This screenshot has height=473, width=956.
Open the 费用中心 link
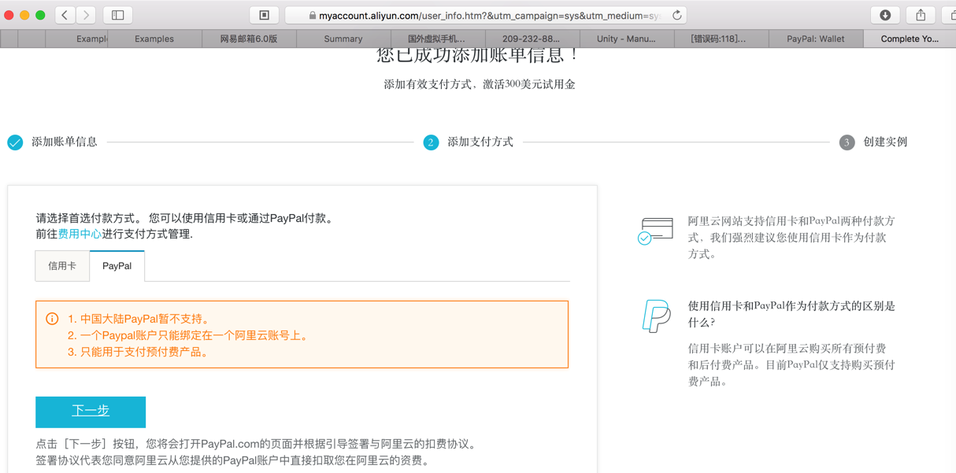click(80, 234)
